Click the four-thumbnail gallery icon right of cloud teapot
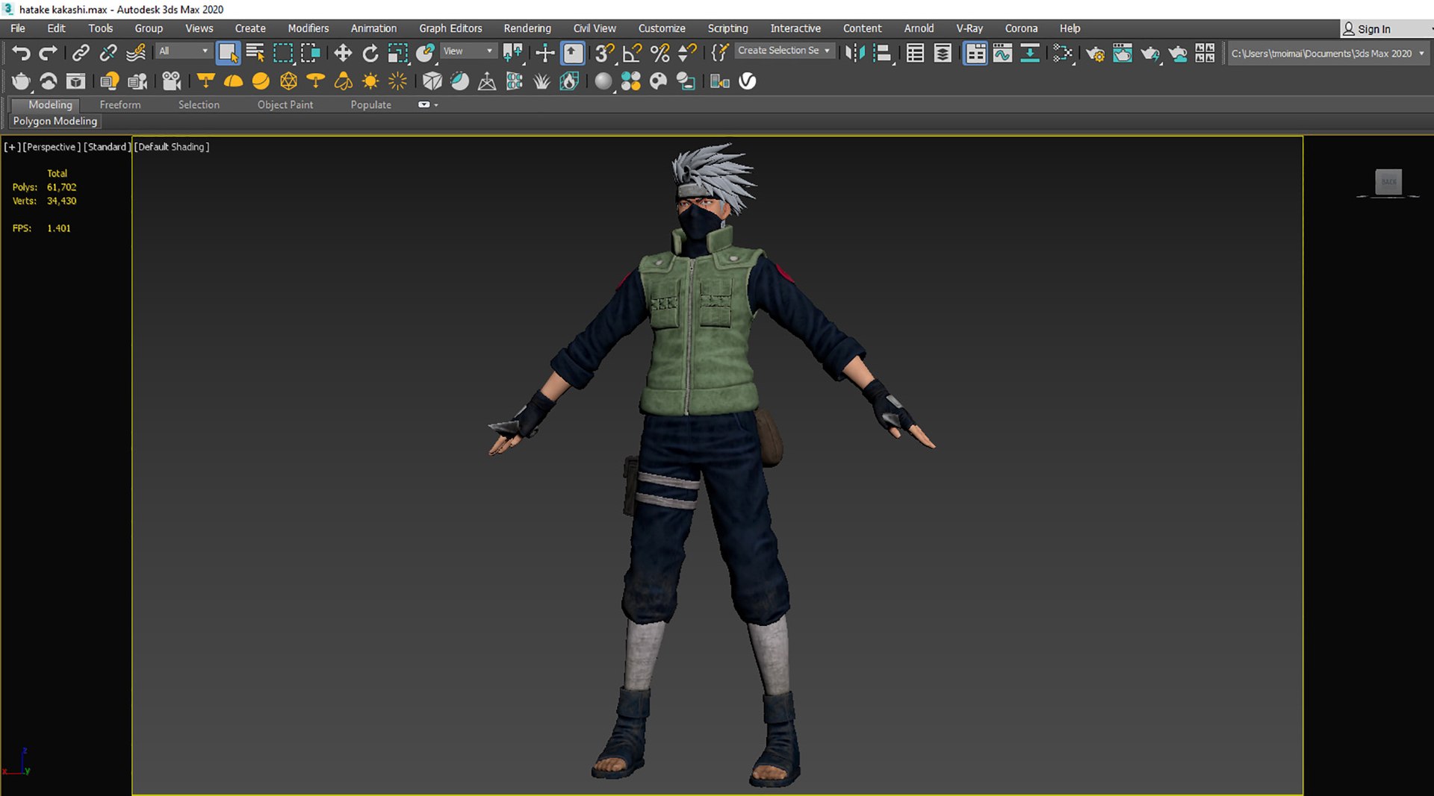The image size is (1434, 796). click(1205, 53)
